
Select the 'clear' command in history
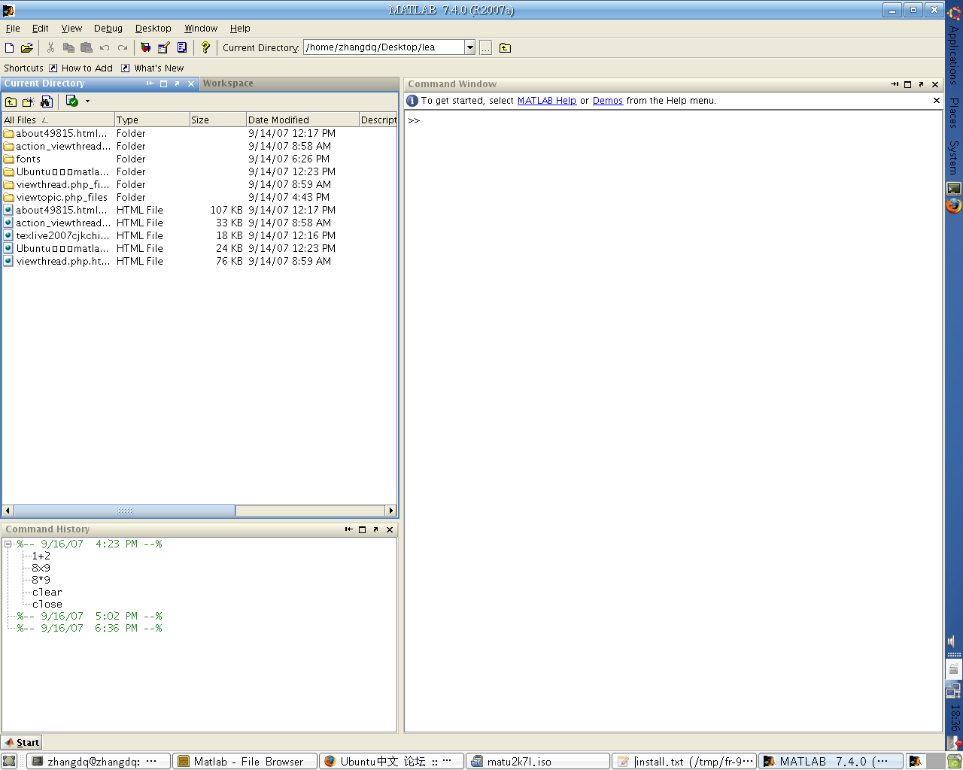coord(47,592)
